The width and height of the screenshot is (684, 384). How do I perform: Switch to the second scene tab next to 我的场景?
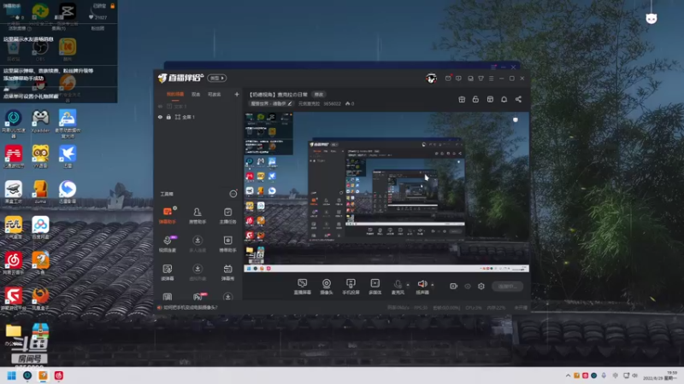(196, 94)
